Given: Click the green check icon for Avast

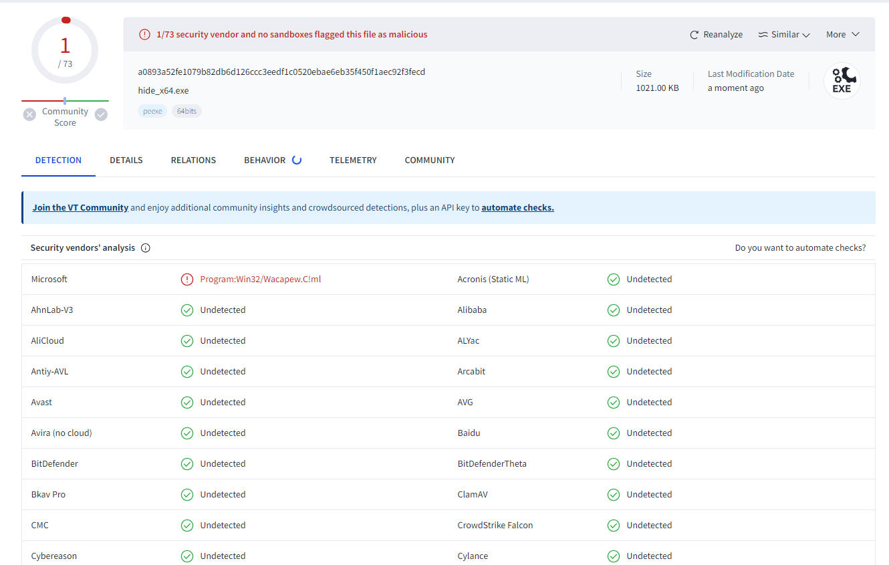Looking at the screenshot, I should point(187,403).
